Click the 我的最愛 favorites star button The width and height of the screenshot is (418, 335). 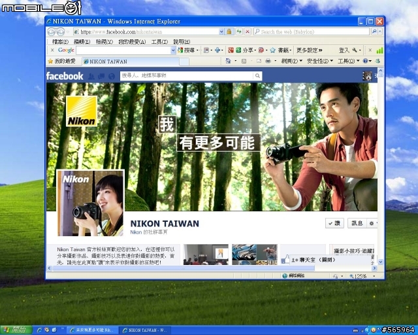(x=61, y=61)
